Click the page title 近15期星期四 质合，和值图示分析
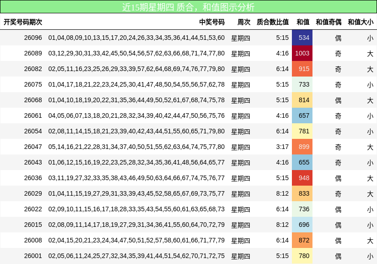The height and width of the screenshot is (264, 377). [x=188, y=6]
